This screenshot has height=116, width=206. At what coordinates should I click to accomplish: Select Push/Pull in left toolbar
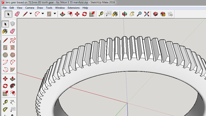tap(13, 79)
